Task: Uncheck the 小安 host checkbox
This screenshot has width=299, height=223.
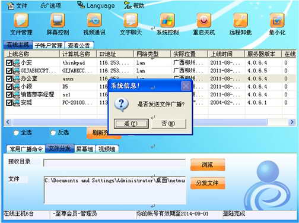Action: tap(9, 63)
